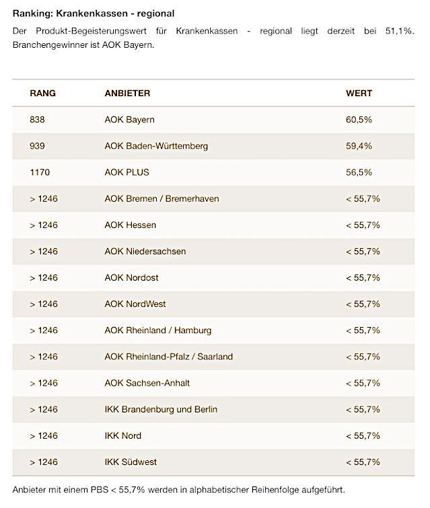Select the AOK Bayern row name
430x508 pixels.
tap(129, 120)
